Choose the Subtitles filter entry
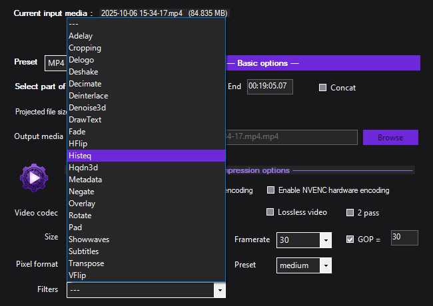 tap(85, 251)
